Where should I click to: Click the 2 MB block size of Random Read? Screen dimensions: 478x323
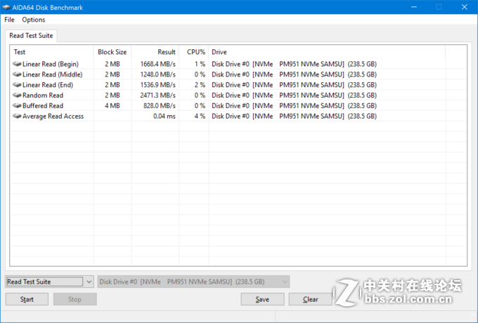coord(112,95)
